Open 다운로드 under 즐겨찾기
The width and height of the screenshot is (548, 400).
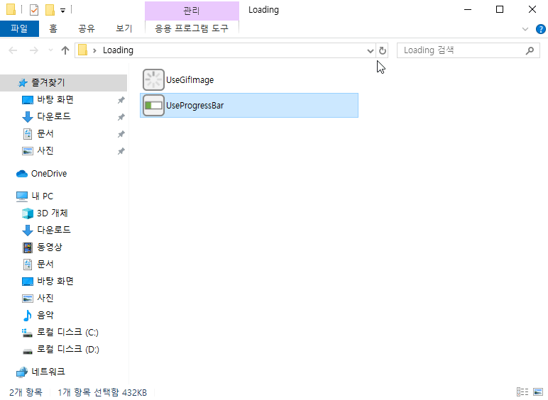(x=54, y=116)
